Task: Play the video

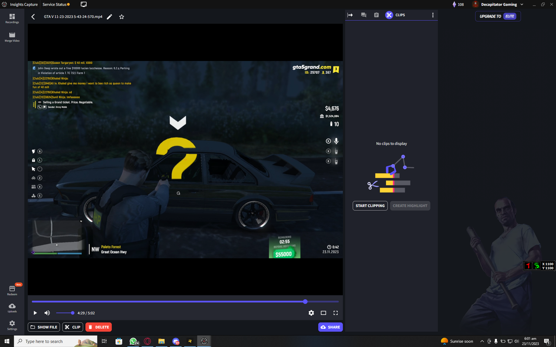Action: (x=35, y=313)
